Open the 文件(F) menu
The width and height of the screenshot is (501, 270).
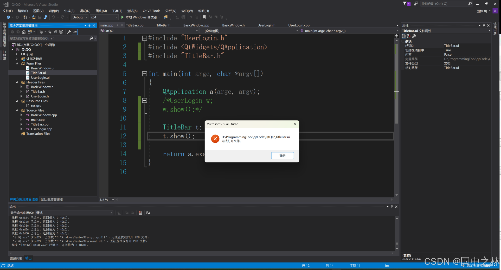pos(8,11)
